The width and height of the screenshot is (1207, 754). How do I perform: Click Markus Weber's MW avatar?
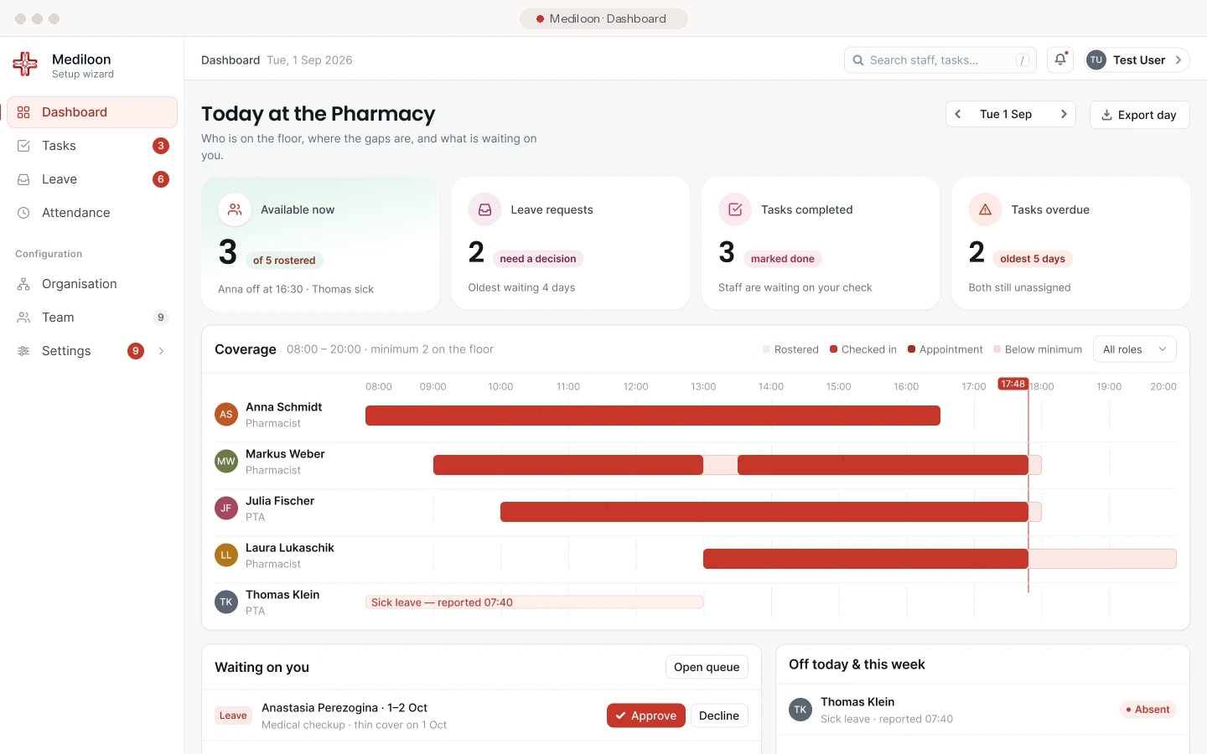tap(226, 461)
